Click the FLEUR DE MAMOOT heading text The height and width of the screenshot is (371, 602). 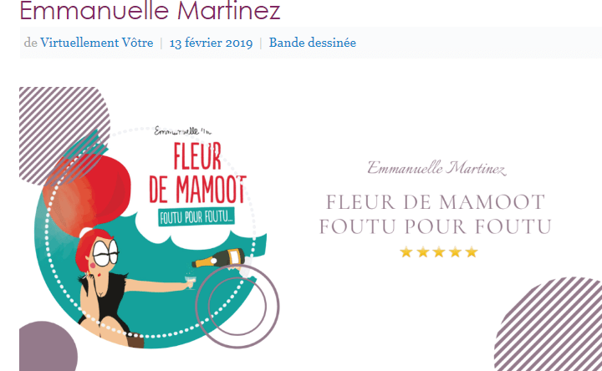436,202
